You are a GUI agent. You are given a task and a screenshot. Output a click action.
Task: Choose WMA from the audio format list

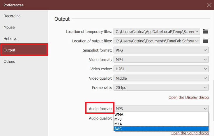[119, 114]
